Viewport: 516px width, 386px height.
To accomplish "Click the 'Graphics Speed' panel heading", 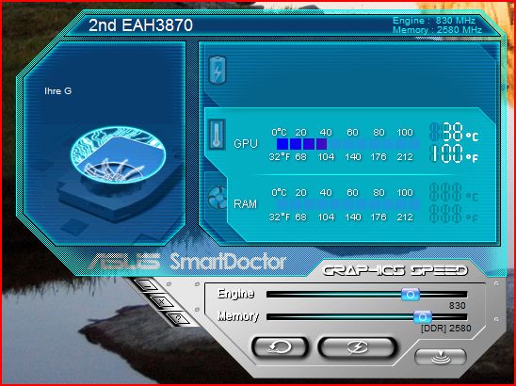I will (x=395, y=271).
